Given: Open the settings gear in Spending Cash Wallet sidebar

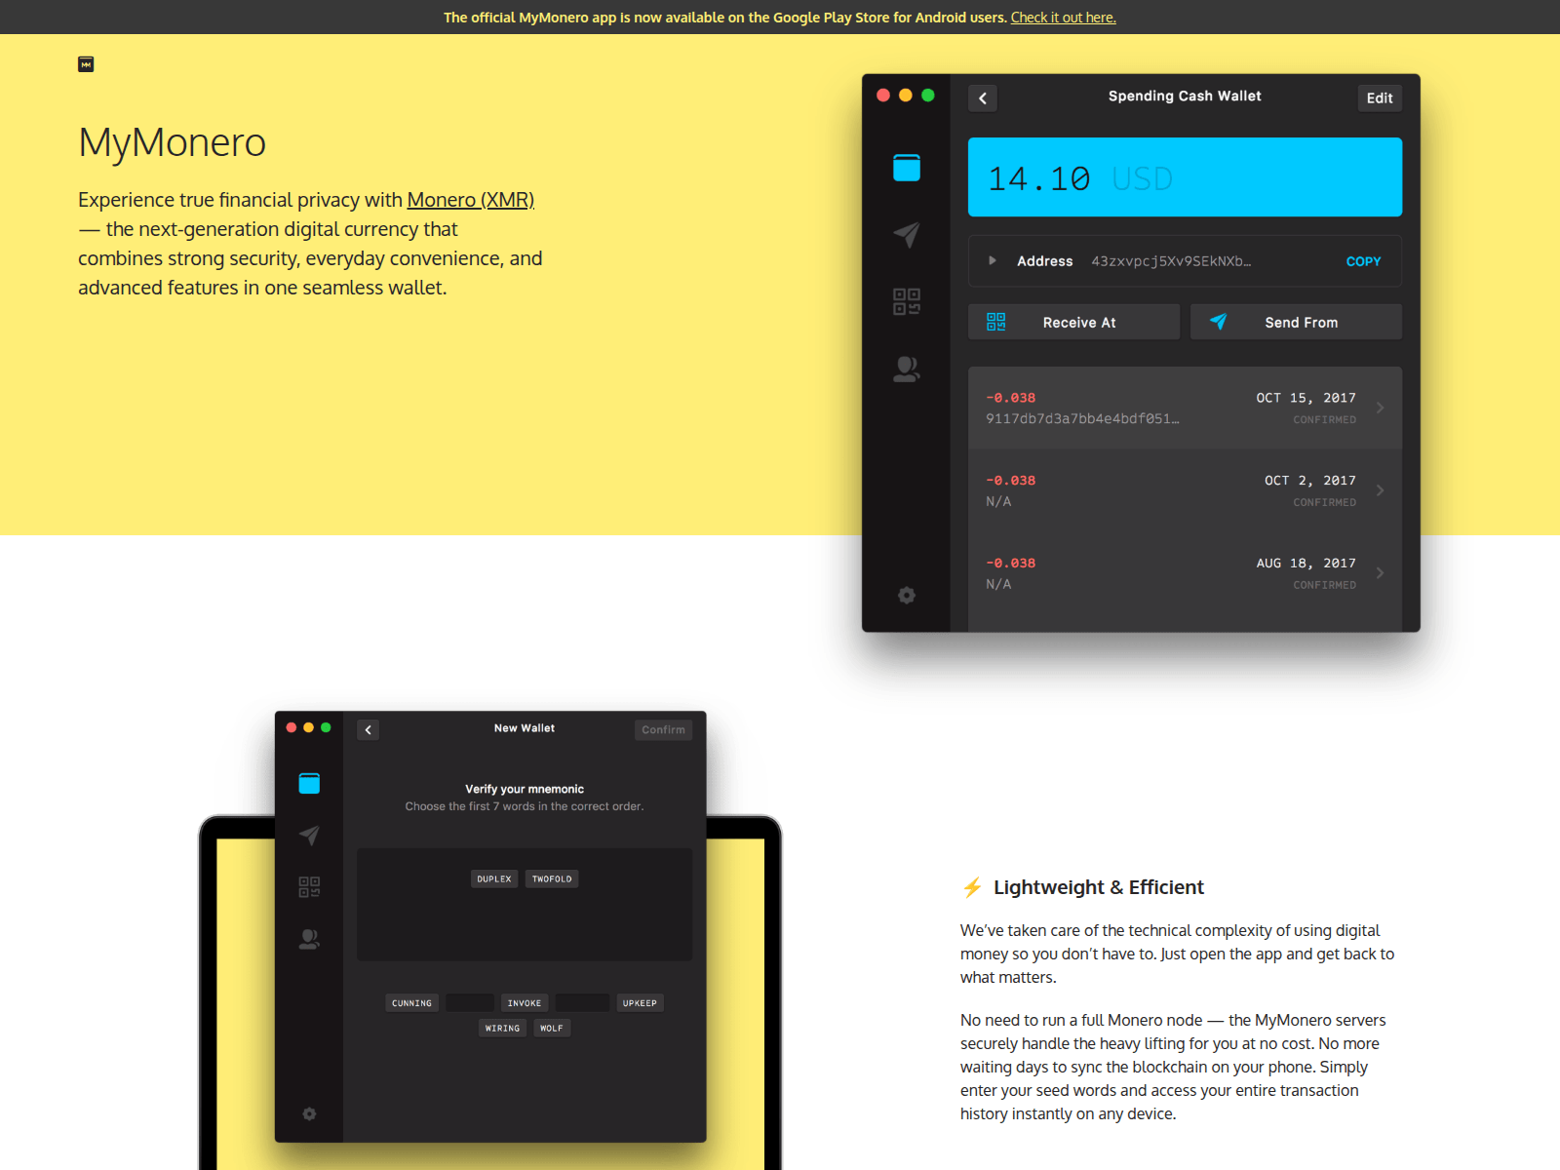Looking at the screenshot, I should click(x=907, y=595).
